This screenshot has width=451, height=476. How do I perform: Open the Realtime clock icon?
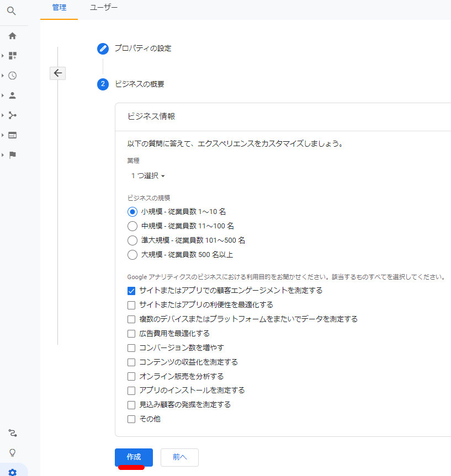tap(12, 76)
